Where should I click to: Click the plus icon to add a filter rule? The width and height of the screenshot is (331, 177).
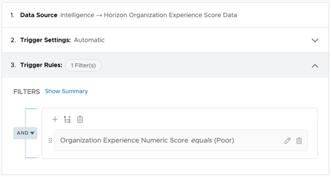[55, 119]
